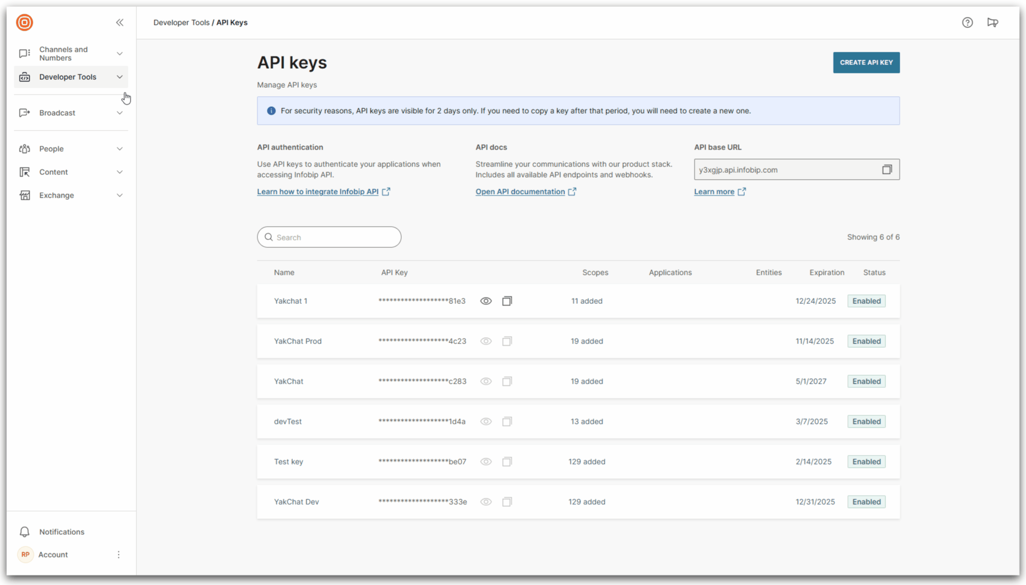Go to Developer Tools breadcrumb
Image resolution: width=1026 pixels, height=585 pixels.
pyautogui.click(x=181, y=22)
